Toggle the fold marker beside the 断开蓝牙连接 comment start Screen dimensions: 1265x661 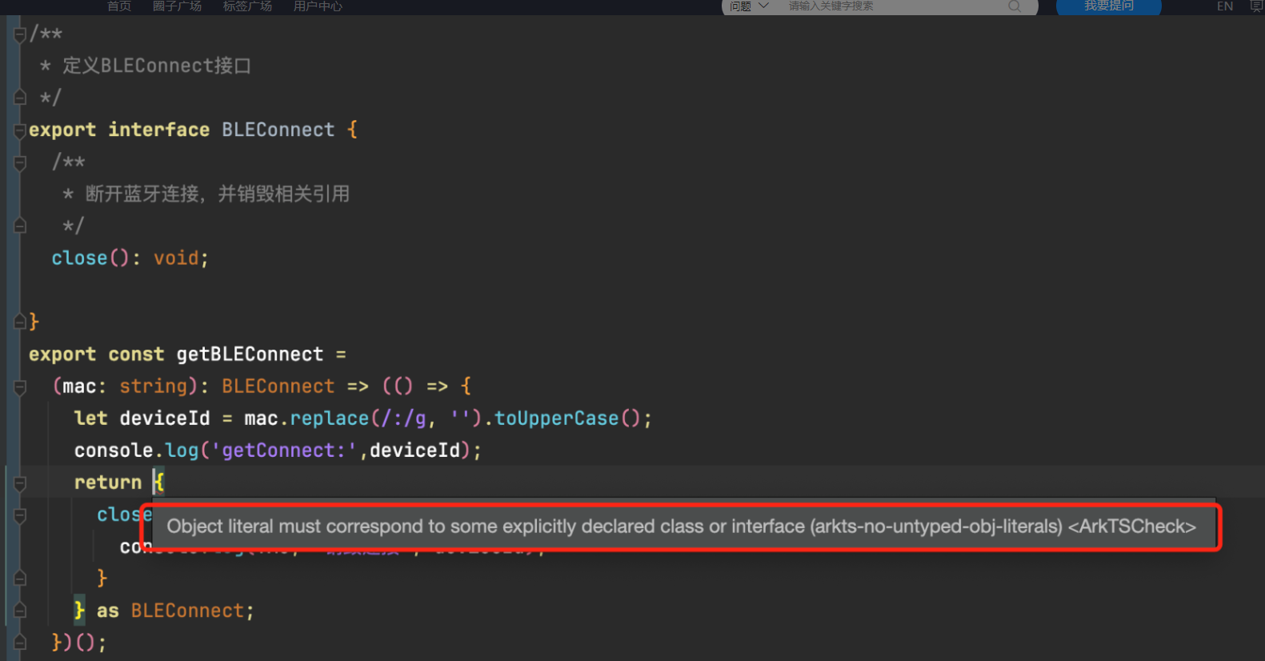tap(20, 163)
